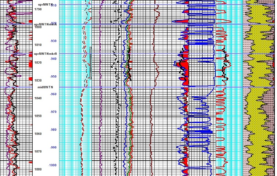Click the 1790 measured depth label
The width and height of the screenshot is (277, 176).
(38, 9)
